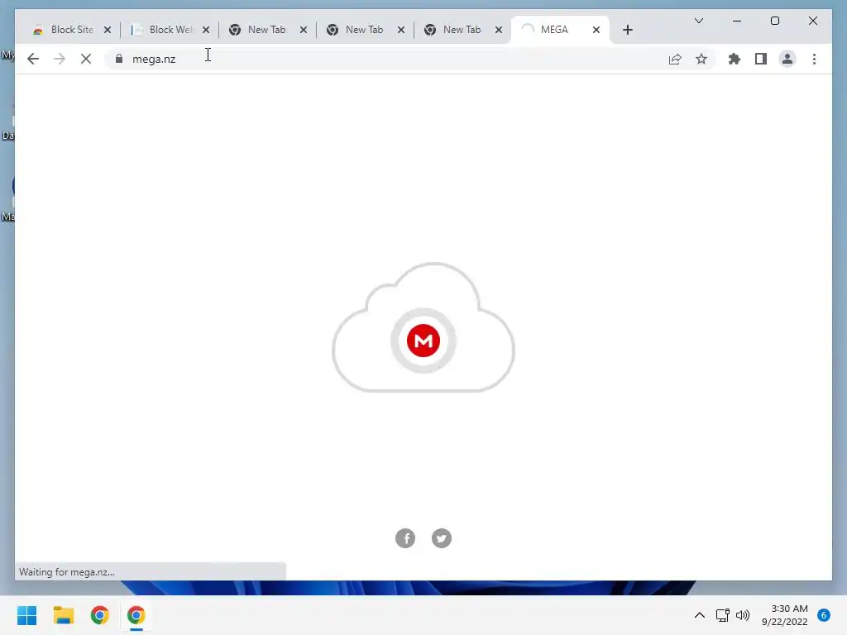The image size is (847, 635).
Task: Toggle the Chrome side panel
Action: point(761,59)
